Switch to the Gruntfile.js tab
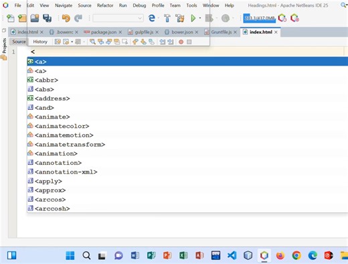 (x=221, y=32)
